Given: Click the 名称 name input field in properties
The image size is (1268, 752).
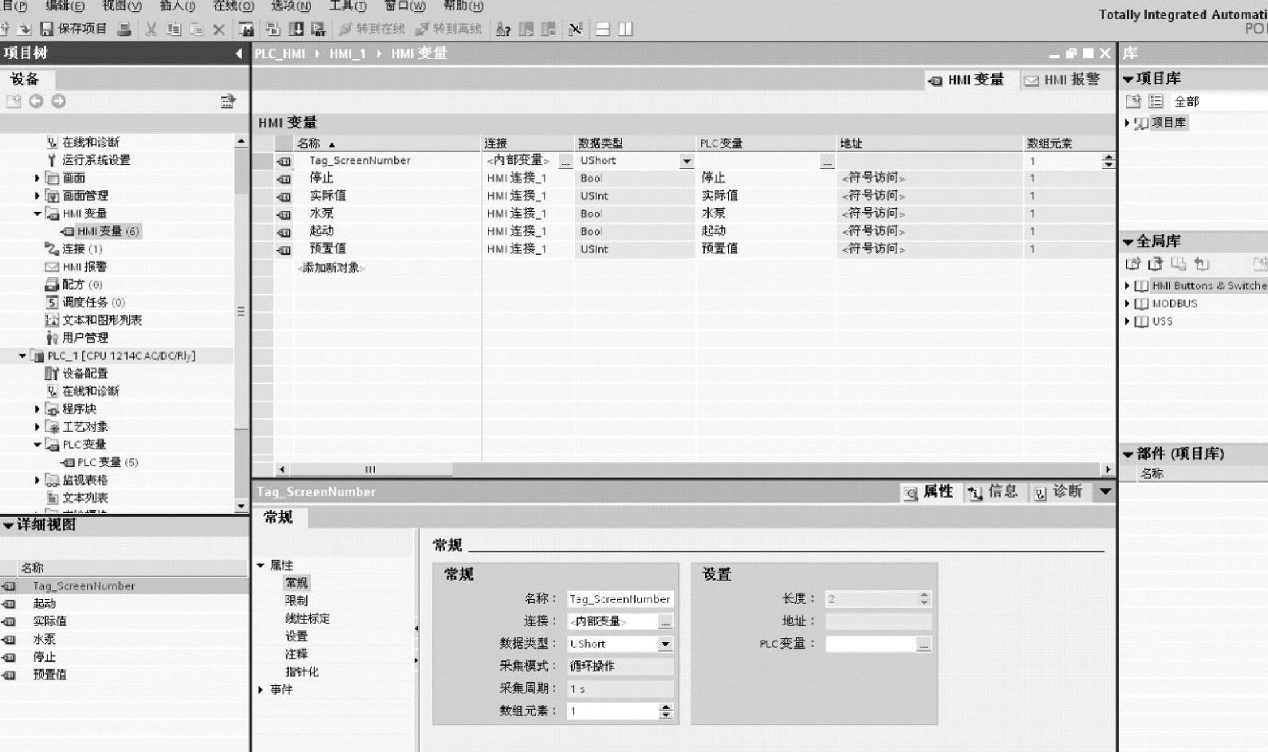Looking at the screenshot, I should coord(620,599).
